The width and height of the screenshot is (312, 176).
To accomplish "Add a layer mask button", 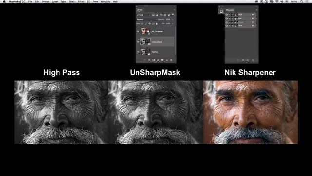I will click(154, 60).
